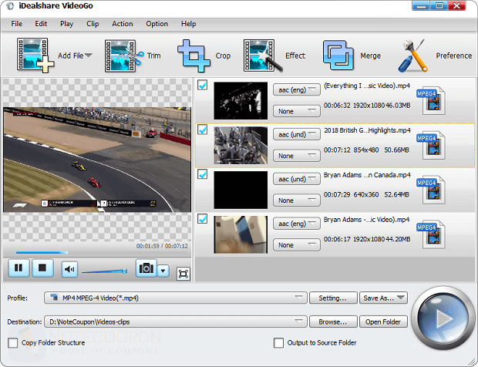478x367 pixels.
Task: Open None subtitle dropdown for the 00:06:17 video
Action: [x=297, y=244]
